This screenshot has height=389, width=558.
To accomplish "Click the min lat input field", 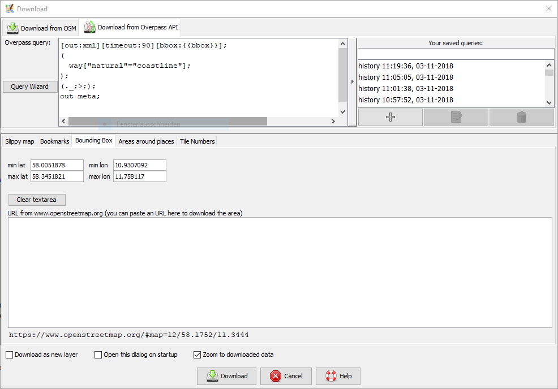I will 57,165.
